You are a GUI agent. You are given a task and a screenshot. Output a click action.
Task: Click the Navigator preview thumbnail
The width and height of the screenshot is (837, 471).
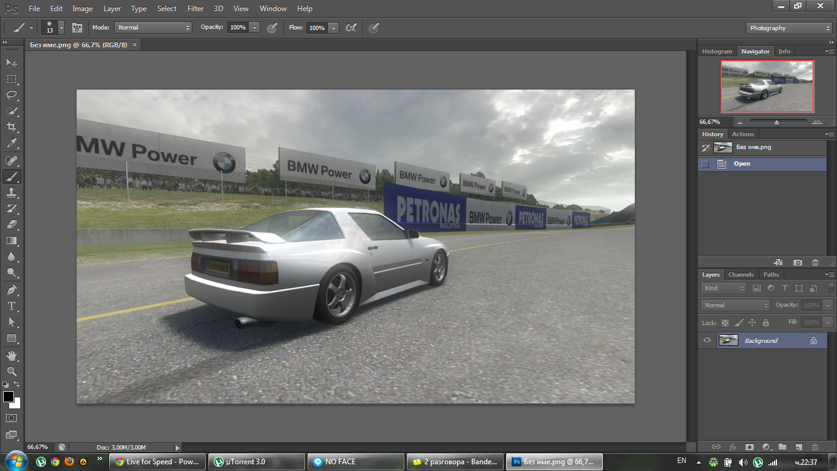tap(767, 86)
